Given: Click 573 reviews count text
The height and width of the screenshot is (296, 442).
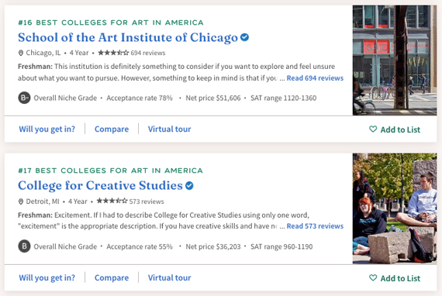Looking at the screenshot, I should pyautogui.click(x=147, y=201).
